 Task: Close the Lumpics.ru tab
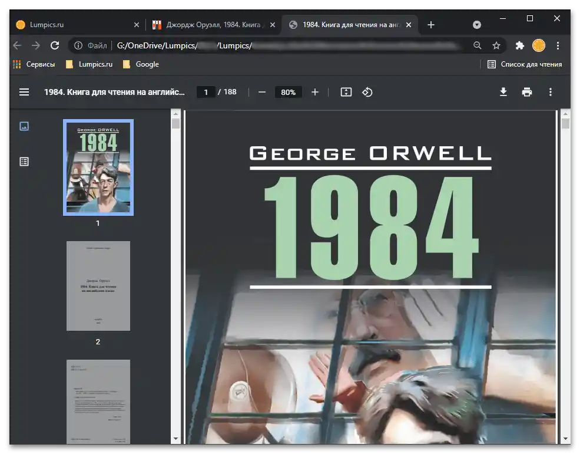[x=137, y=25]
